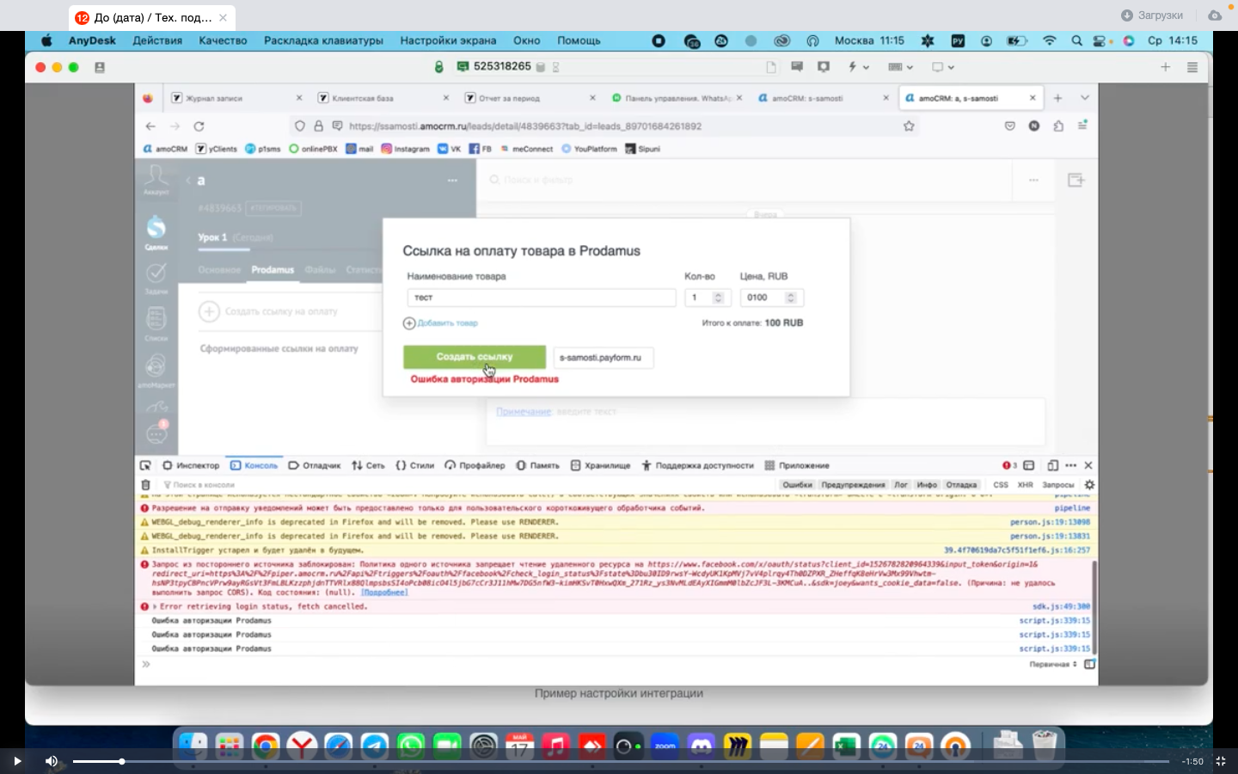Open the Сеть devtools tab
The image size is (1238, 774).
point(368,465)
